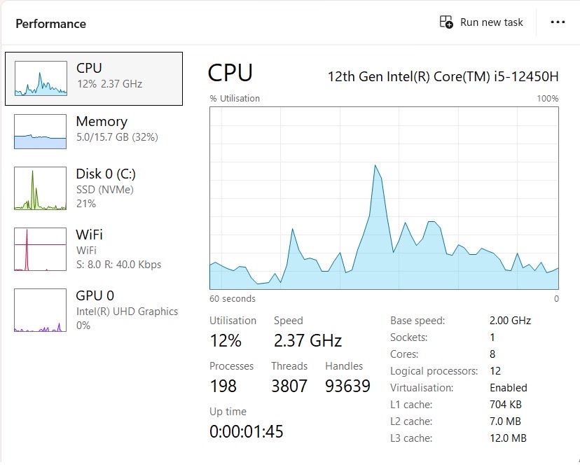Click the Up time counter value
The width and height of the screenshot is (580, 467).
pyautogui.click(x=246, y=431)
